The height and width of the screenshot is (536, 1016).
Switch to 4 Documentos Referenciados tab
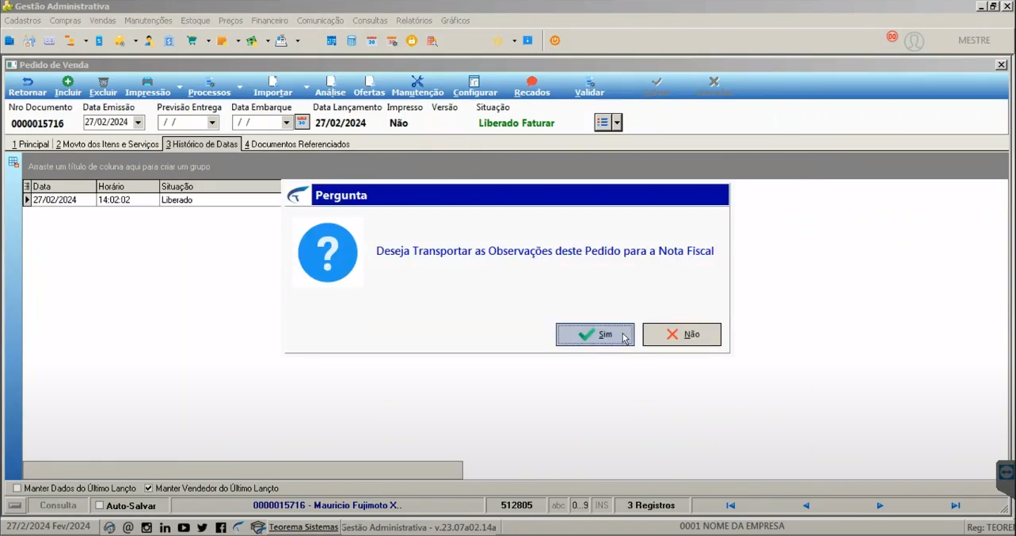click(297, 144)
